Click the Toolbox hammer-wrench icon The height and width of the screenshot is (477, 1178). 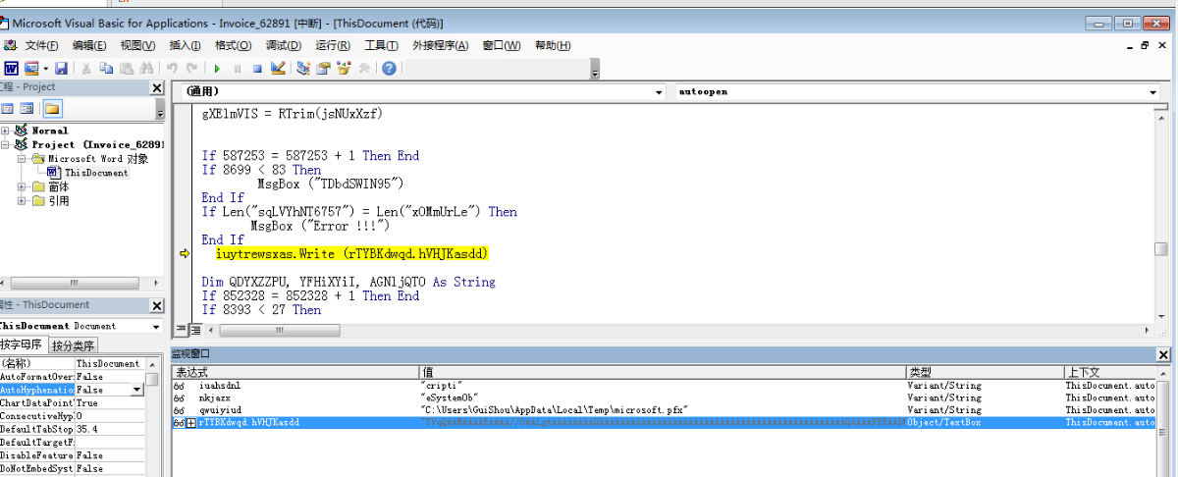coord(365,68)
